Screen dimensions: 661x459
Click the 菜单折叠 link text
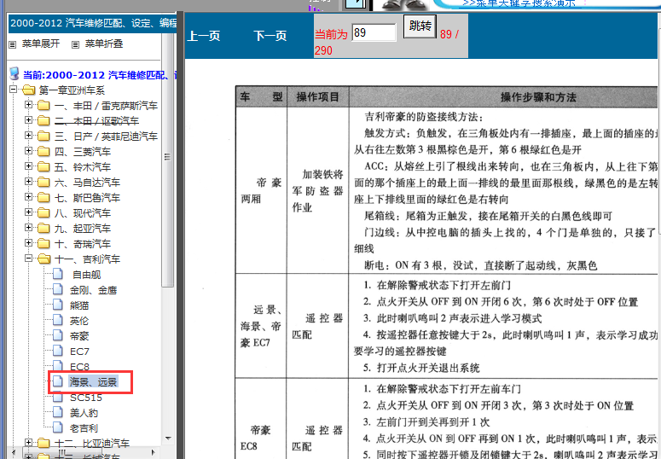tap(104, 44)
